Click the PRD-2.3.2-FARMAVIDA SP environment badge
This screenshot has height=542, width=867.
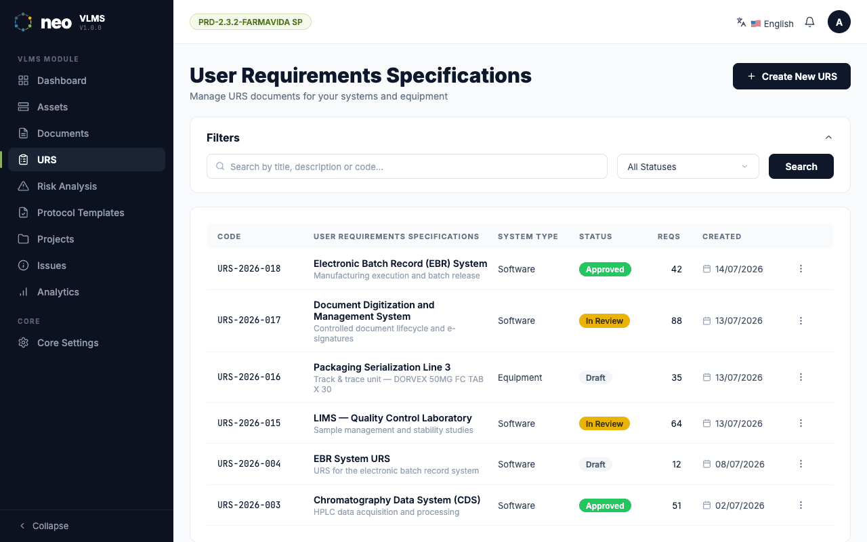251,22
